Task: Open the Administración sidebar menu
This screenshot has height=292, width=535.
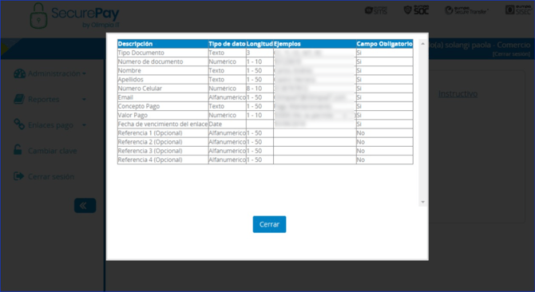Action: pyautogui.click(x=50, y=73)
